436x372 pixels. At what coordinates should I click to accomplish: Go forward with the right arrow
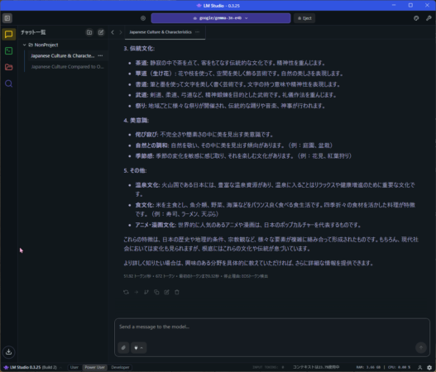point(121,32)
